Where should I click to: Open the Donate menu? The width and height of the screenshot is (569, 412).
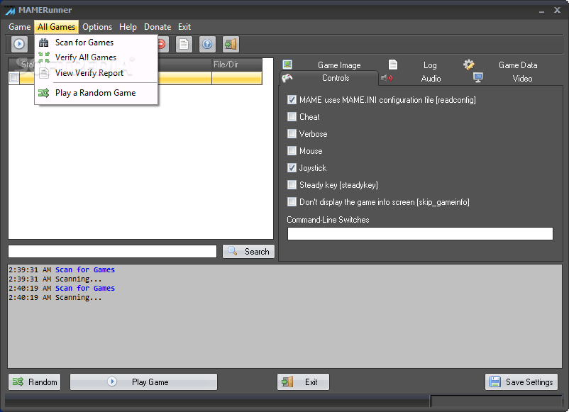click(x=158, y=27)
